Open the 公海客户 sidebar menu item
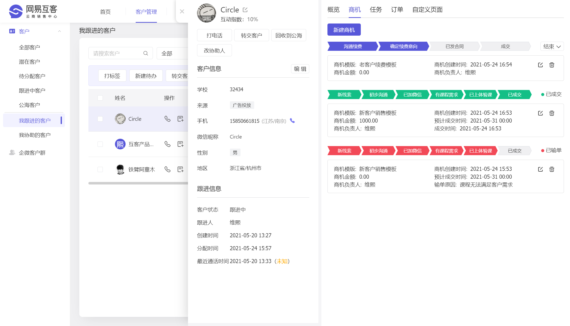 [30, 105]
